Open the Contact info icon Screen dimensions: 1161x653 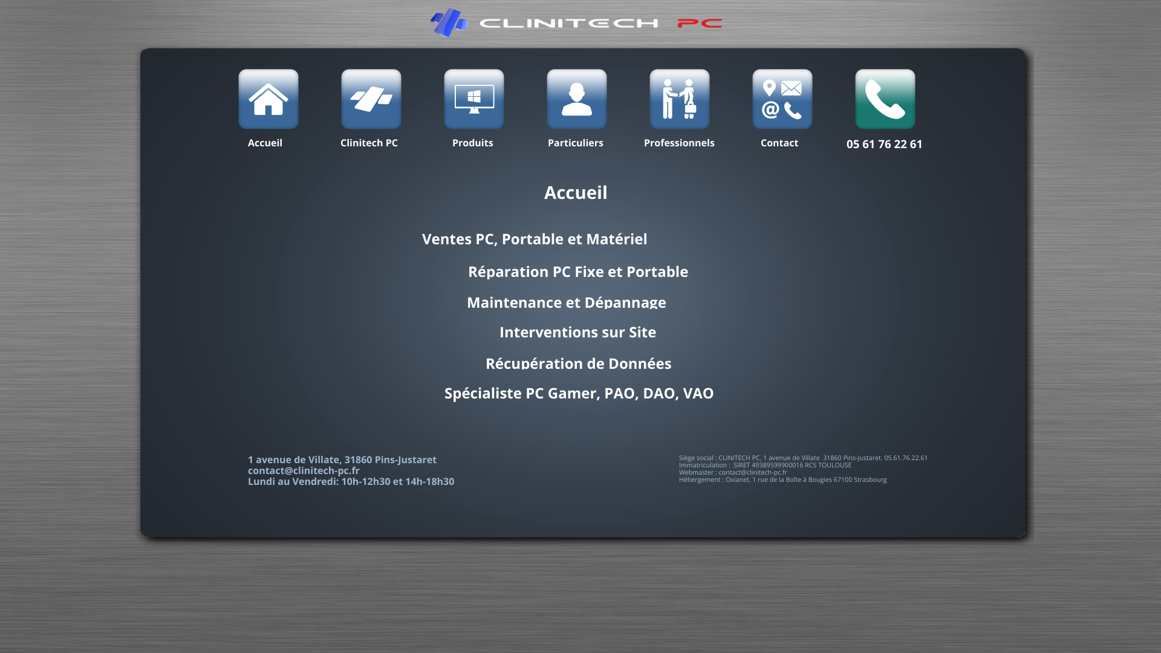pyautogui.click(x=782, y=99)
